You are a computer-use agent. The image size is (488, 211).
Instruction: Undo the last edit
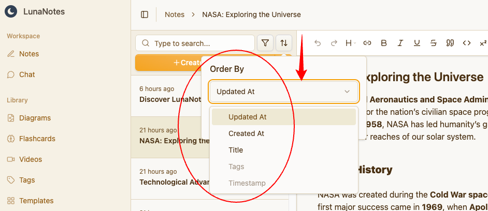(318, 43)
